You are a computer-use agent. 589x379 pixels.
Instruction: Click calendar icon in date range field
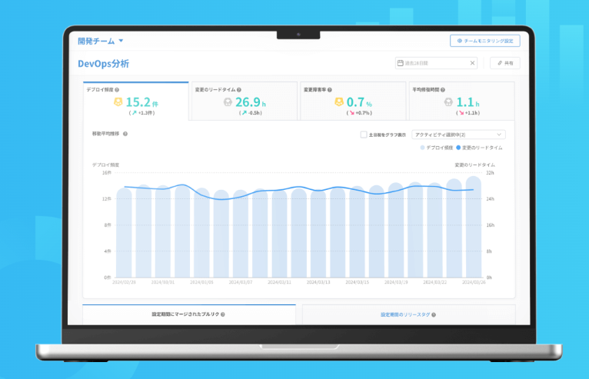pos(401,63)
